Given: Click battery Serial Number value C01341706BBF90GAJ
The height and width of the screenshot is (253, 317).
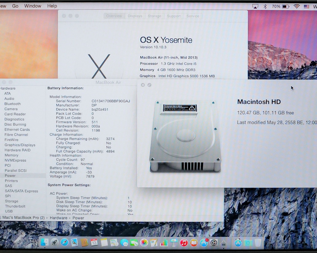Looking at the screenshot, I should 111,101.
